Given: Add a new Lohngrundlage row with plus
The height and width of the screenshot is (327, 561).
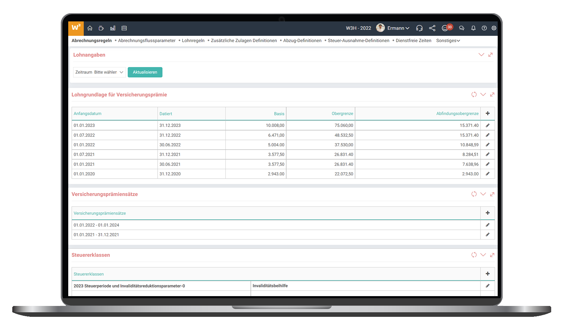Looking at the screenshot, I should [487, 113].
